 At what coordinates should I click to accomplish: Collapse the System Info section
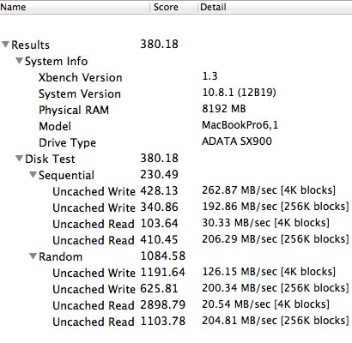19,61
